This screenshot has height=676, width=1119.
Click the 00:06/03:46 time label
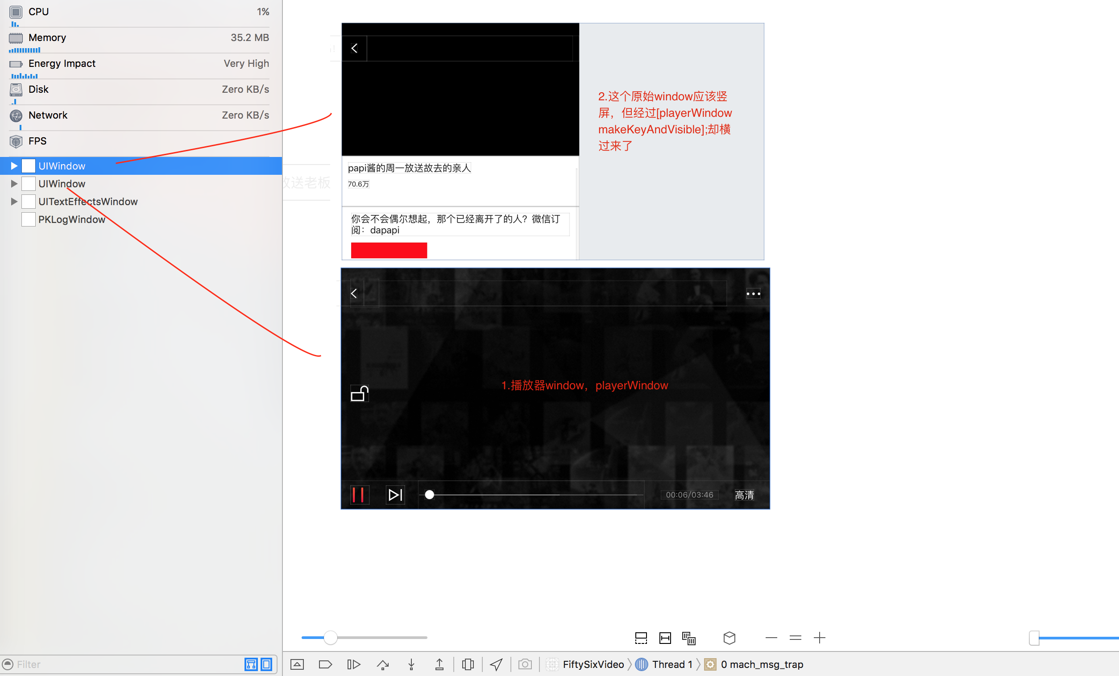689,495
